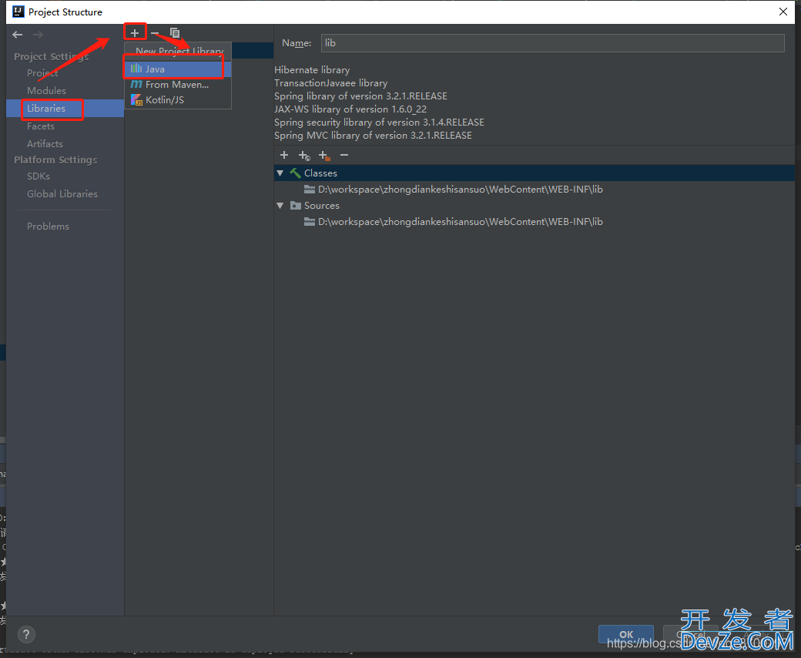Click the folder icon of the Classes path

[x=310, y=190]
